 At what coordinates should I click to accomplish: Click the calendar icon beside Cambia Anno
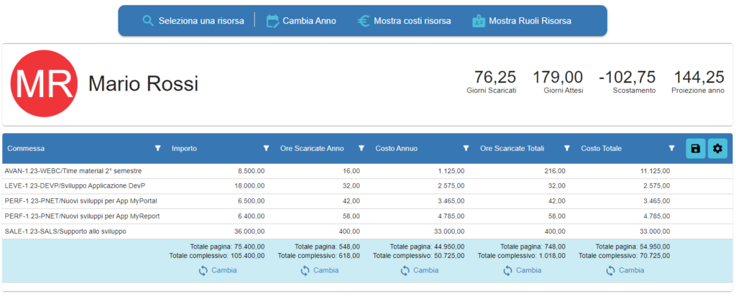click(272, 21)
